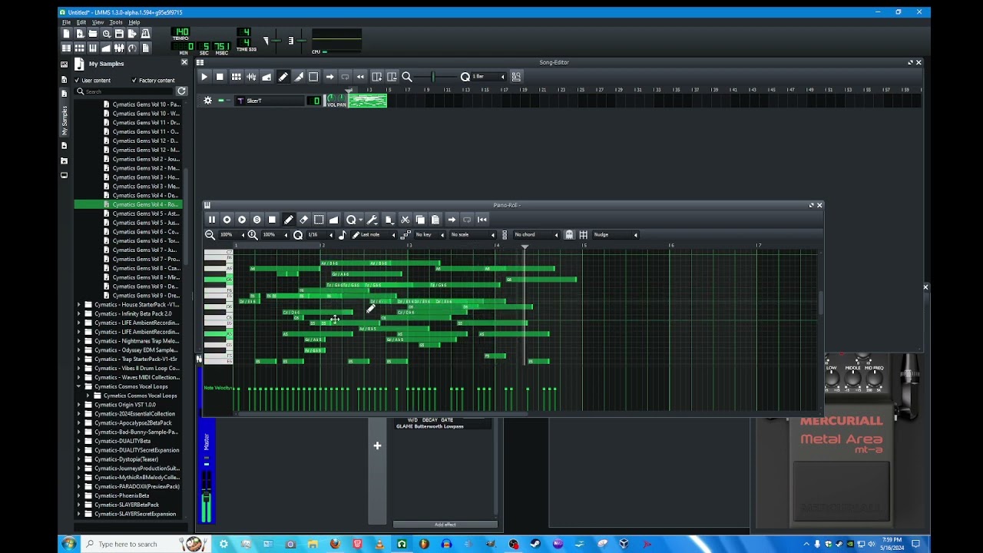Open the Help menu
Image resolution: width=983 pixels, height=553 pixels.
134,22
